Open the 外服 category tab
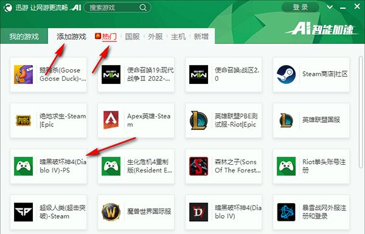365x234 pixels. tap(155, 36)
